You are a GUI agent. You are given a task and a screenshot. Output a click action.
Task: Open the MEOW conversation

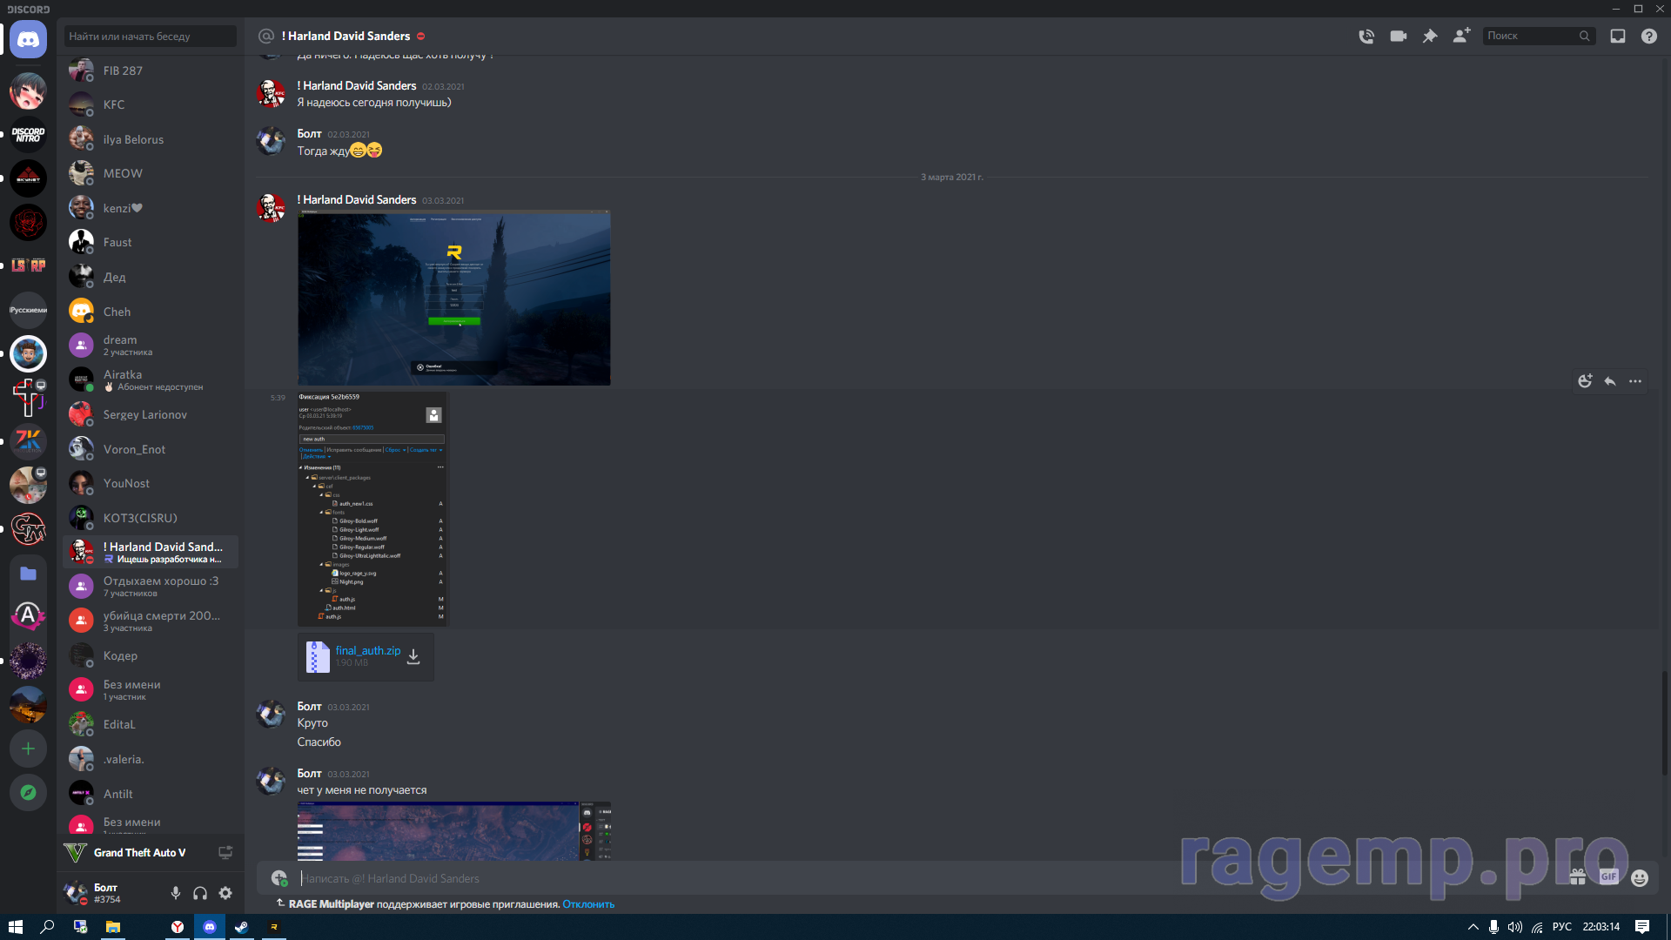pos(151,173)
